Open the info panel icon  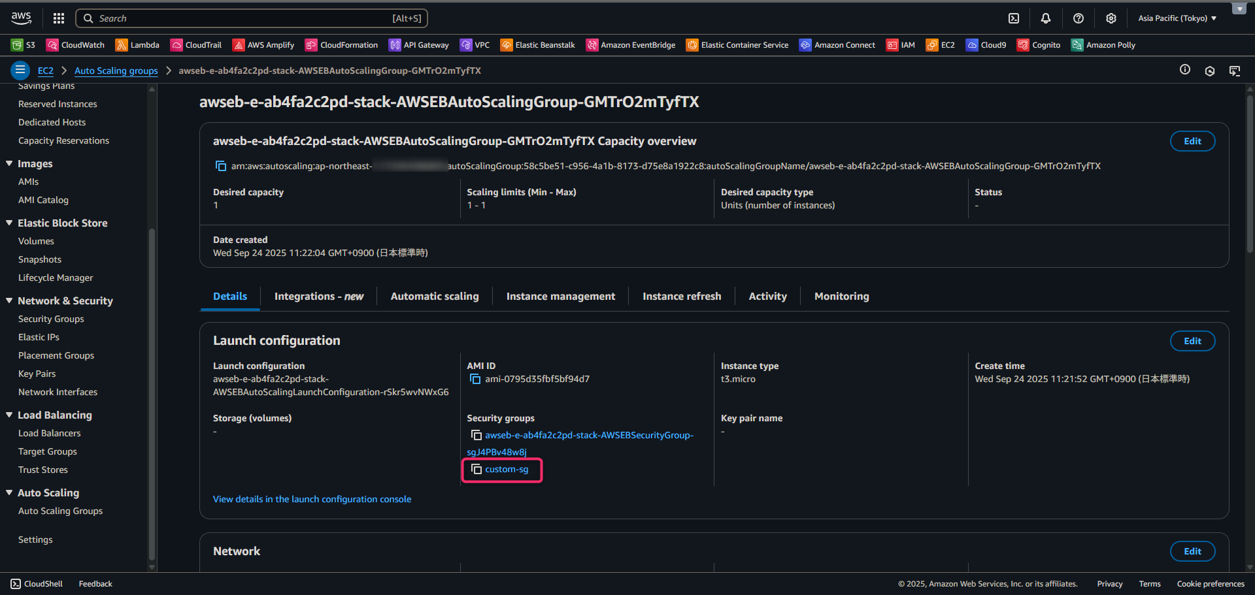click(x=1185, y=70)
